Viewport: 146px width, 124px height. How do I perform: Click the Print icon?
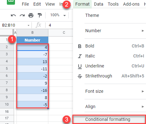click(31, 15)
